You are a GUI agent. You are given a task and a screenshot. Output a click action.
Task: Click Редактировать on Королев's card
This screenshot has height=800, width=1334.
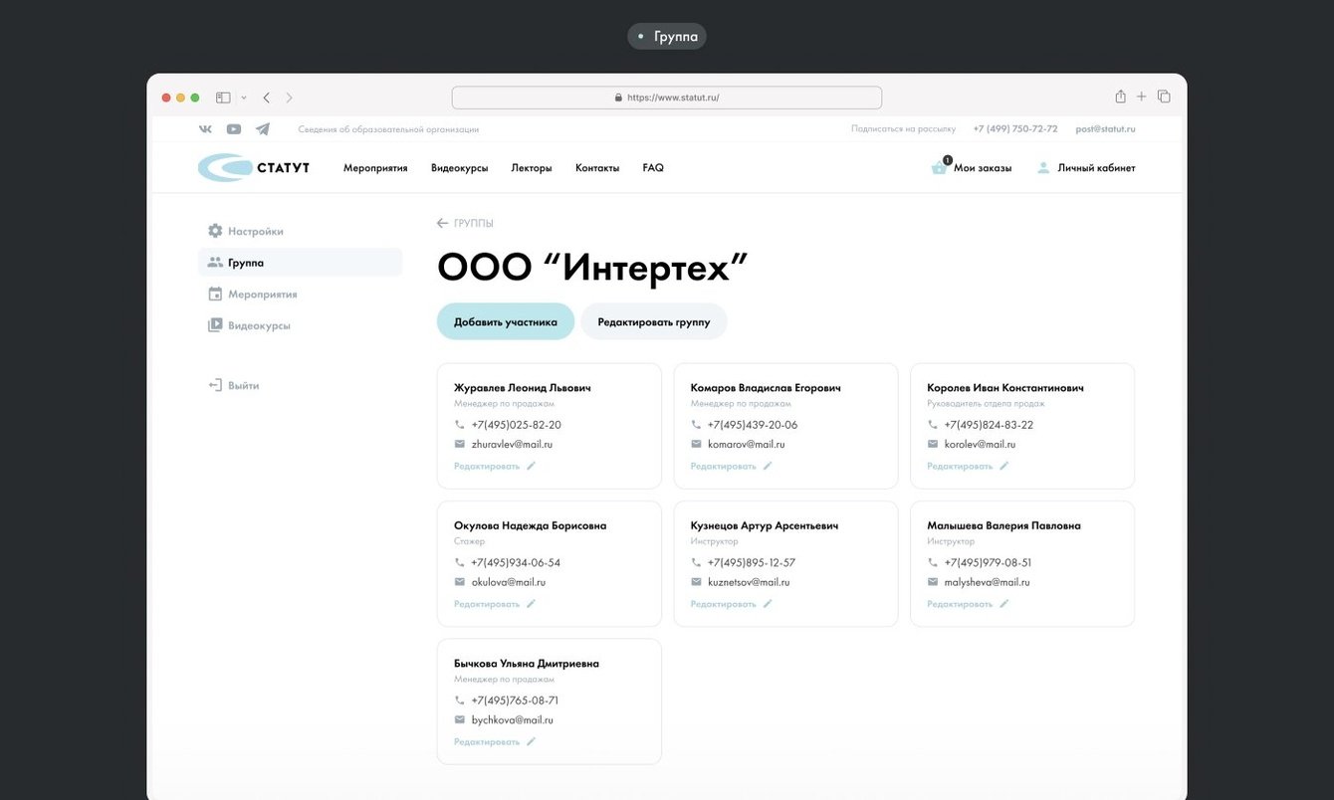(x=960, y=466)
